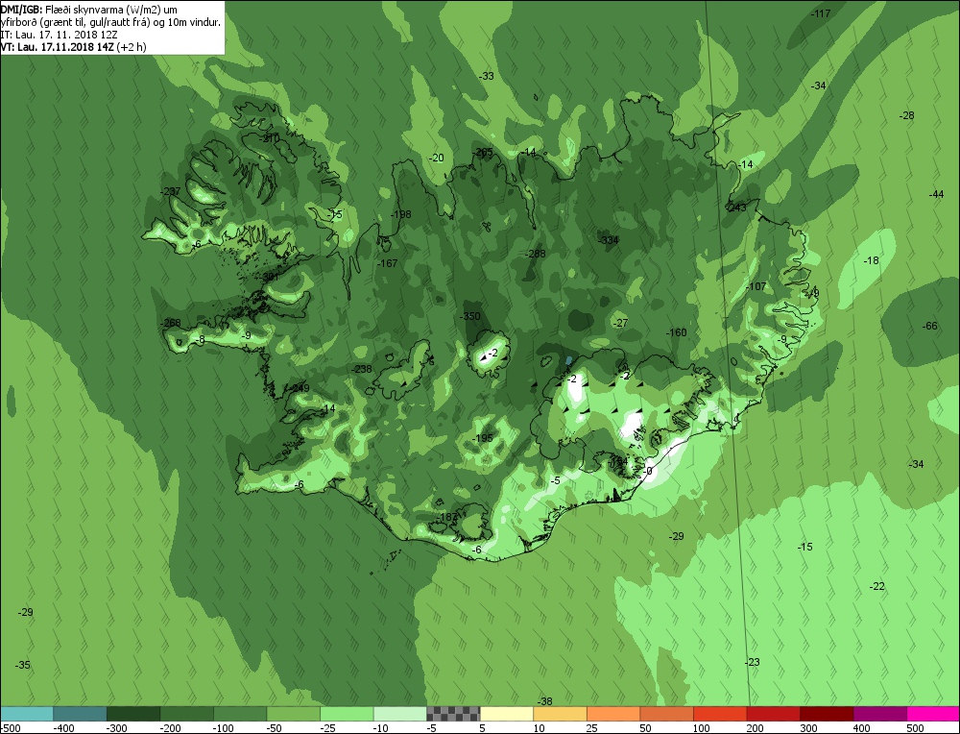Click the -205 flux value
Viewport: 960px width, 734px height.
pos(483,152)
